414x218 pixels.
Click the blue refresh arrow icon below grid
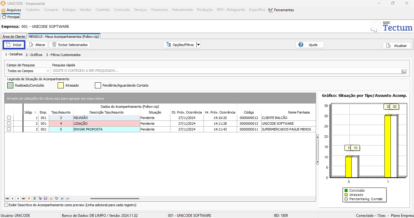click(x=56, y=199)
